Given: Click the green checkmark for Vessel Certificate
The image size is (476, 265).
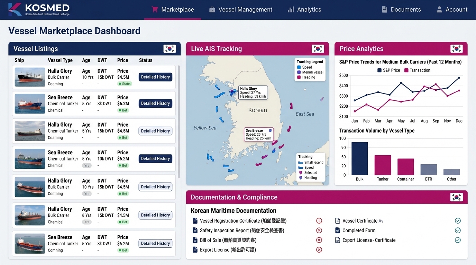Looking at the screenshot, I should [458, 221].
